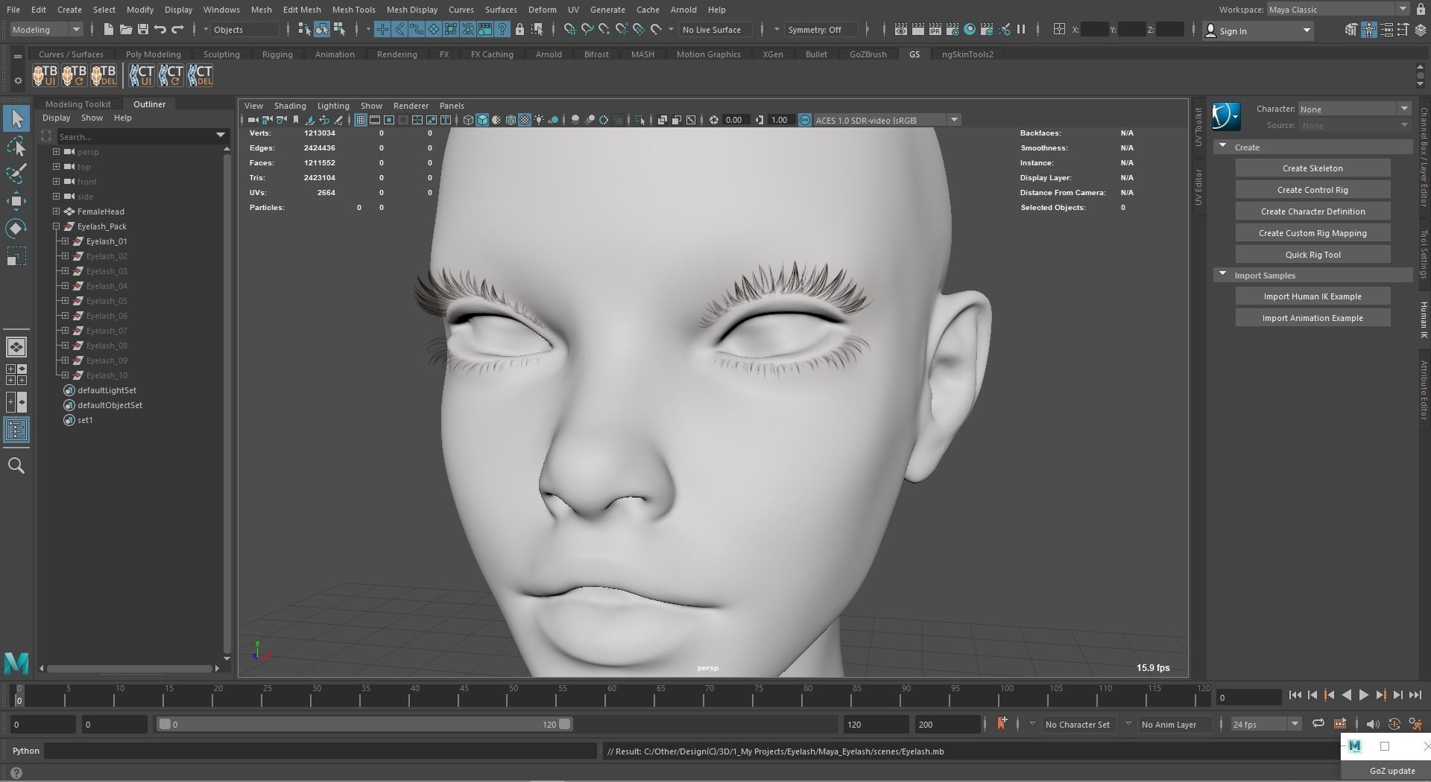Click the Outliner horizontal scrollbar
This screenshot has width=1431, height=782.
click(x=129, y=669)
